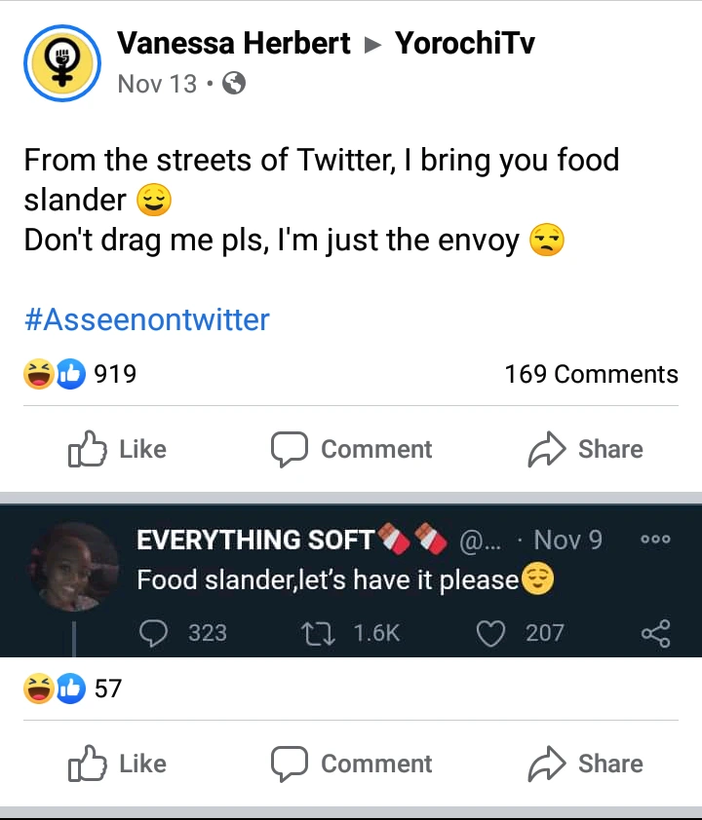Open the 169 Comments list
Viewport: 702px width, 820px height.
coord(591,374)
